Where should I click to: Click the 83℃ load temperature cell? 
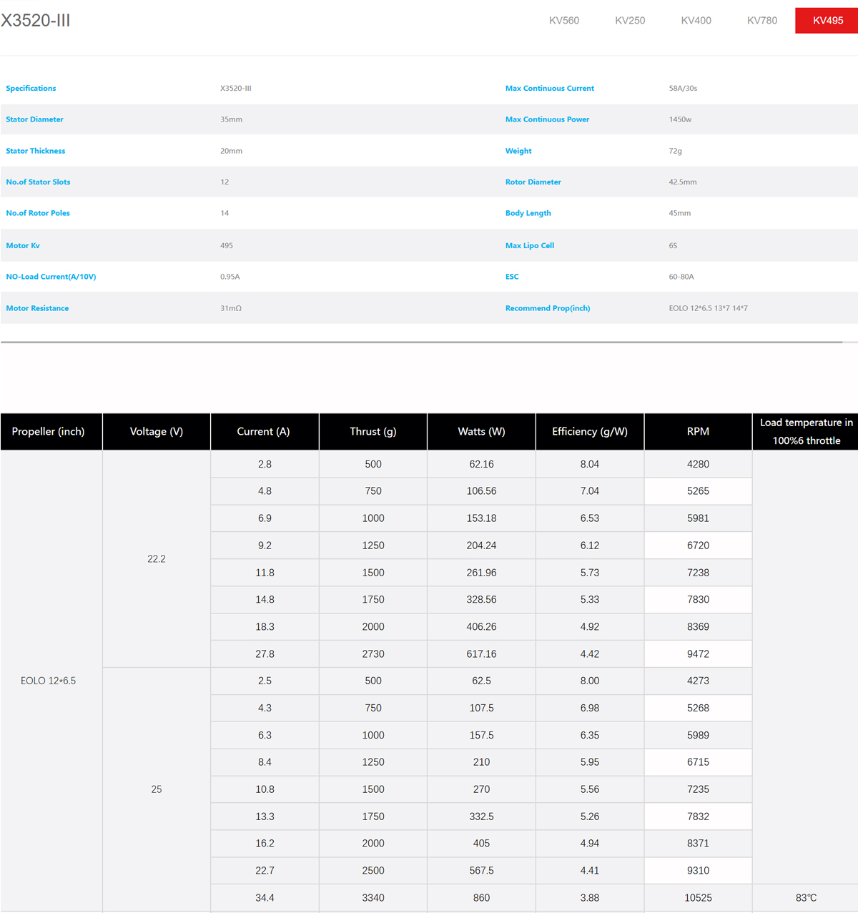(806, 898)
